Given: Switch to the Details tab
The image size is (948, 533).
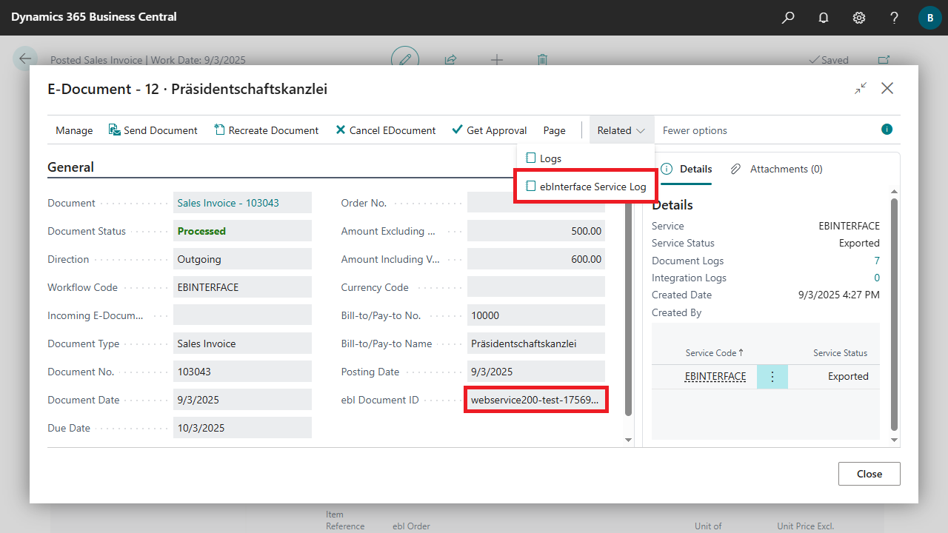Looking at the screenshot, I should pyautogui.click(x=686, y=169).
